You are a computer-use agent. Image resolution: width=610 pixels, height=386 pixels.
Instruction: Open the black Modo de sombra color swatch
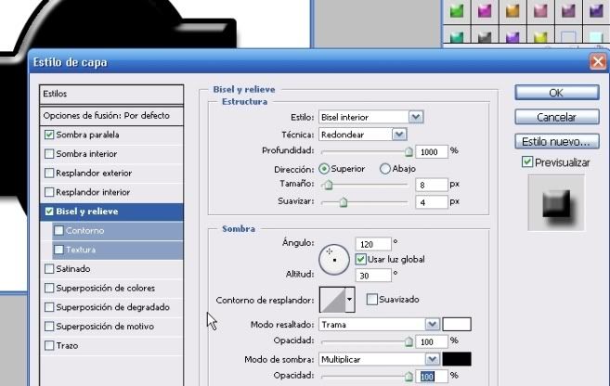[x=457, y=359]
